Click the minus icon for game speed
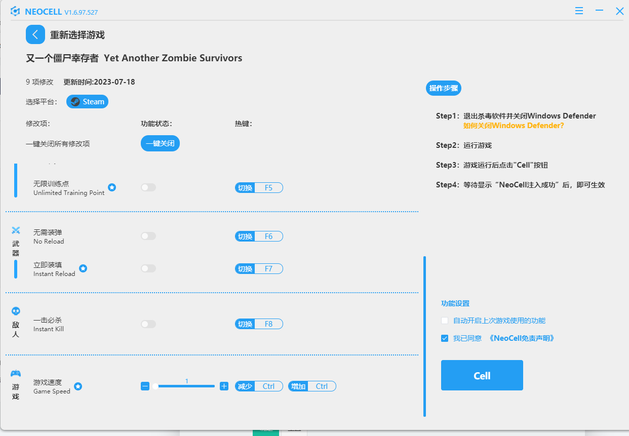629x436 pixels. [x=145, y=386]
